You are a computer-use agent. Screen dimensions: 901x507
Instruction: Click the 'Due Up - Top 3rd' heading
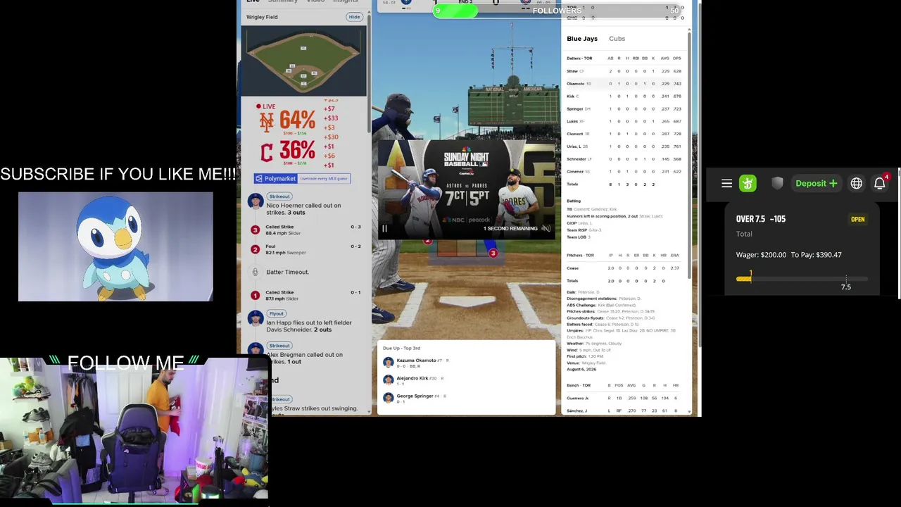(401, 348)
